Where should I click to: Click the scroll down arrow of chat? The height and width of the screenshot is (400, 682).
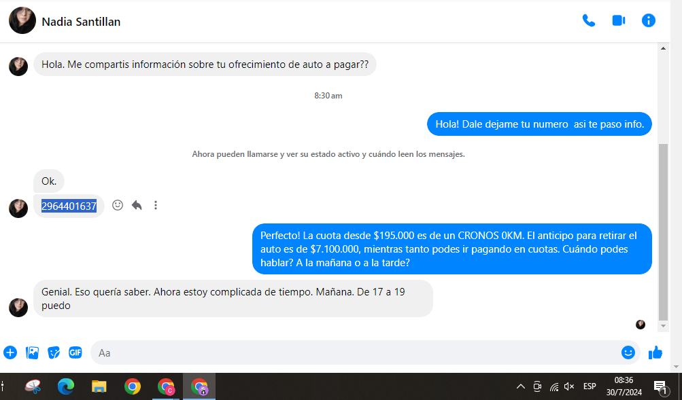tap(663, 326)
